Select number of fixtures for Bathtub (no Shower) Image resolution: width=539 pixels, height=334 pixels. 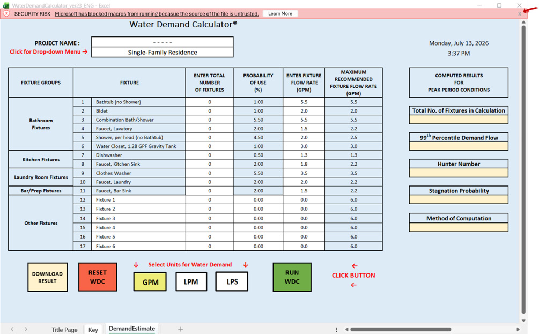coord(209,102)
